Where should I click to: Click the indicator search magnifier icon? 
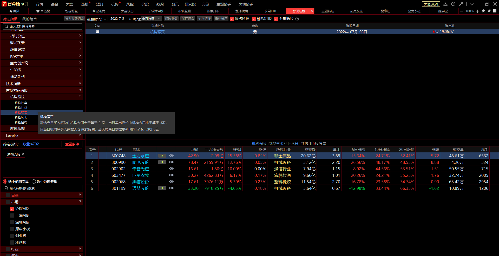click(x=6, y=26)
